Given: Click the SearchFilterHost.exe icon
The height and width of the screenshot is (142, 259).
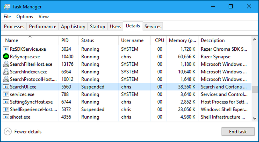Looking at the screenshot, I should coord(6,64).
